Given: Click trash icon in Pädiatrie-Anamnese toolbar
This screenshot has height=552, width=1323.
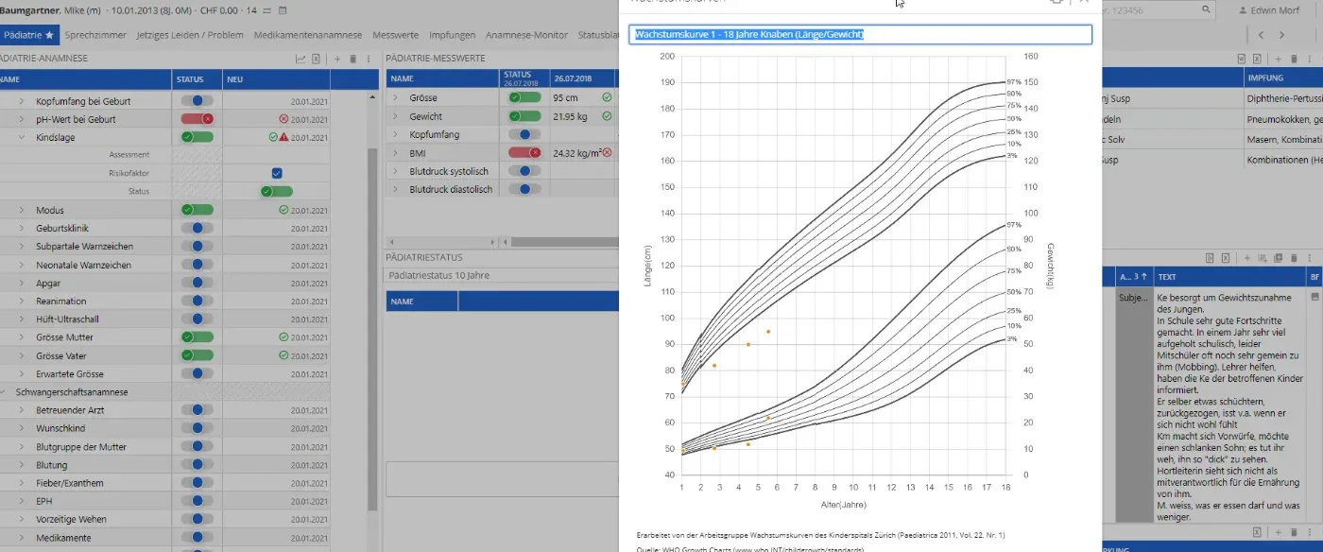Looking at the screenshot, I should tap(352, 59).
